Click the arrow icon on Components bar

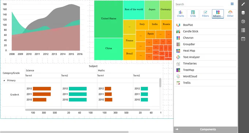[x=177, y=129]
